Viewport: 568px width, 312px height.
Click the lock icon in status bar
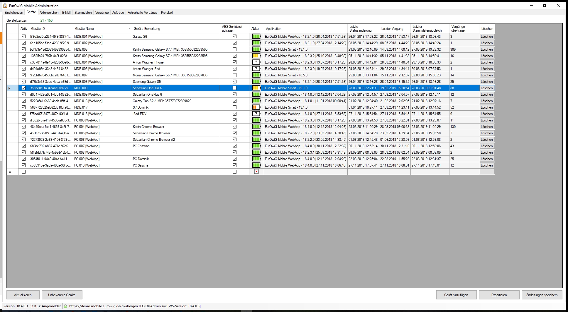65,306
